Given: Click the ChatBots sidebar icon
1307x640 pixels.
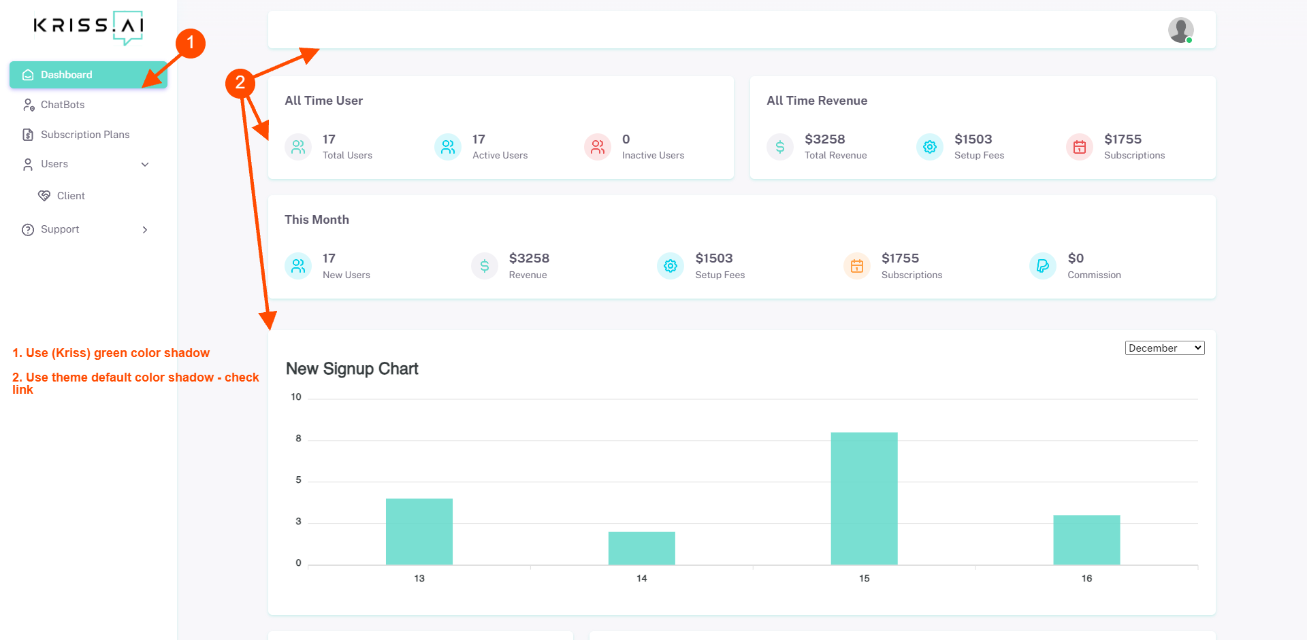Looking at the screenshot, I should click(x=29, y=105).
